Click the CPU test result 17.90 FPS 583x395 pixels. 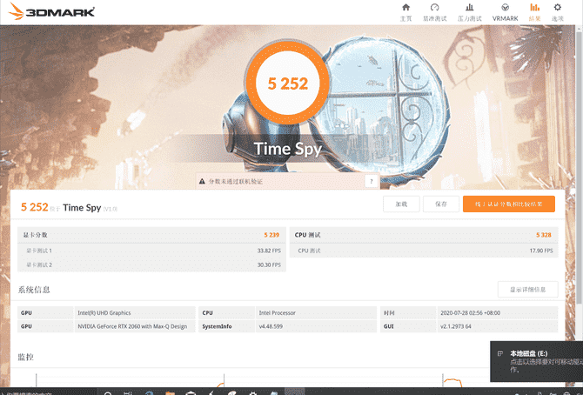click(541, 251)
